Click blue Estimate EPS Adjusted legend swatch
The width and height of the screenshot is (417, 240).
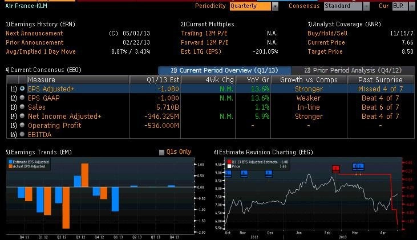click(x=11, y=162)
